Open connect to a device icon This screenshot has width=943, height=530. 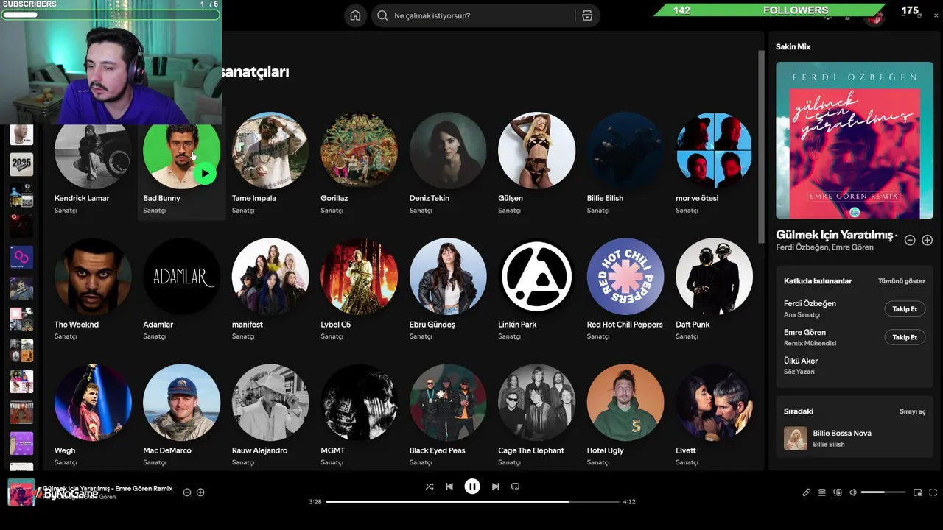tap(838, 492)
